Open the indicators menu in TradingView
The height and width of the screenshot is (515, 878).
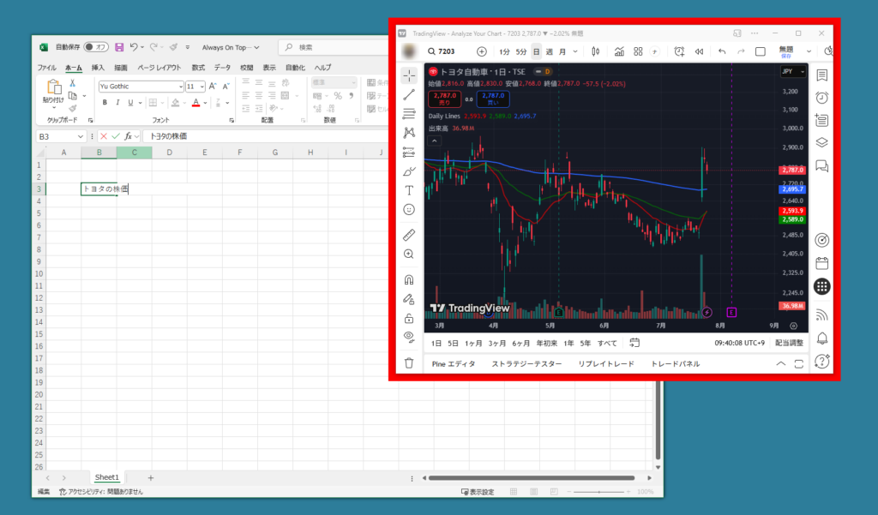tap(619, 51)
